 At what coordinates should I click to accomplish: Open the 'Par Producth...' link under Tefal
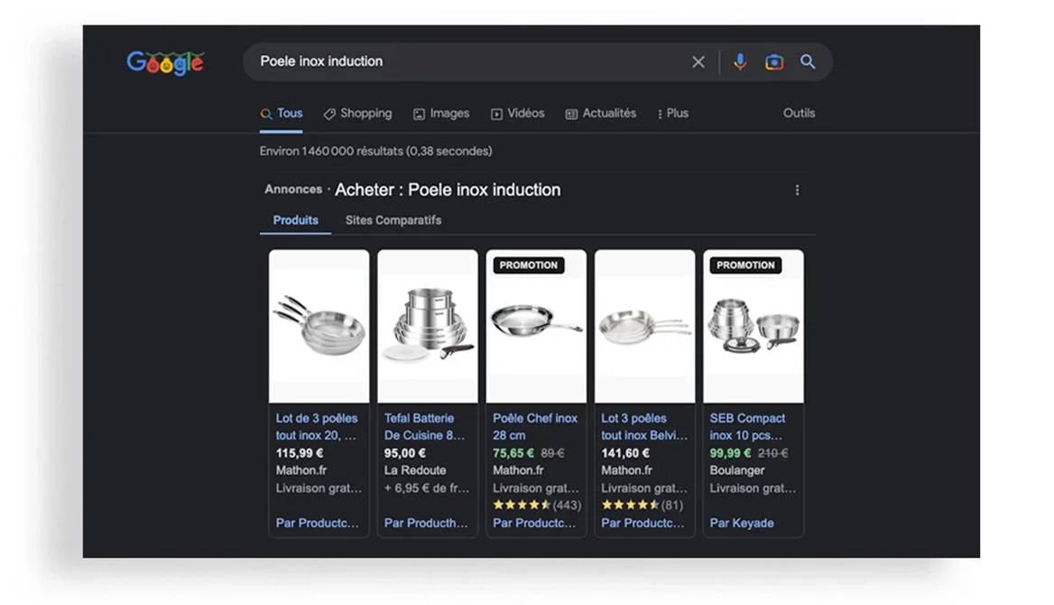point(426,523)
